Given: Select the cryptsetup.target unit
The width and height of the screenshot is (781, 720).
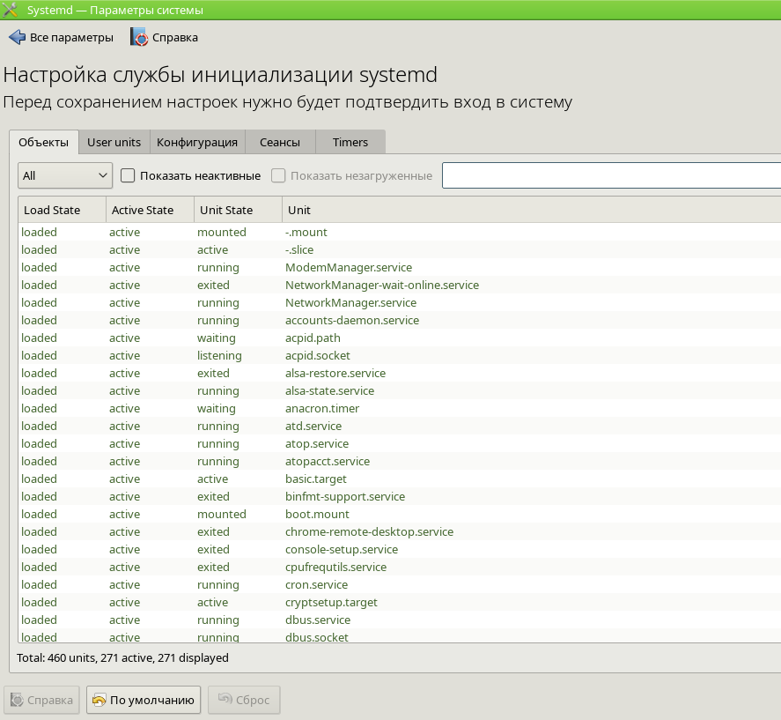Looking at the screenshot, I should point(400,602).
